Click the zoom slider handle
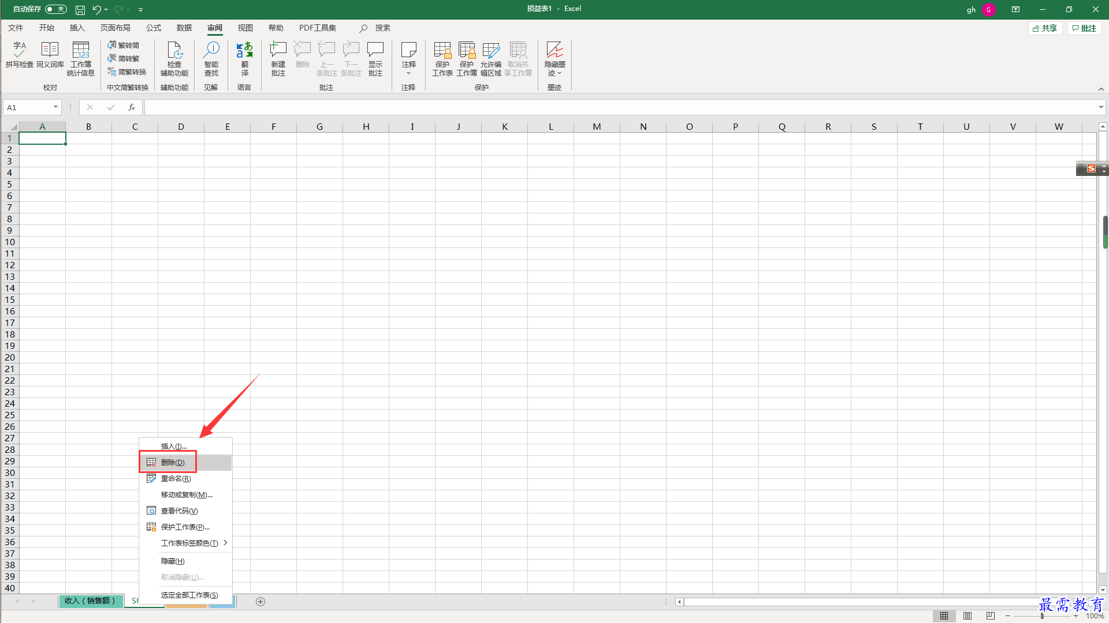This screenshot has height=623, width=1109. (1042, 616)
